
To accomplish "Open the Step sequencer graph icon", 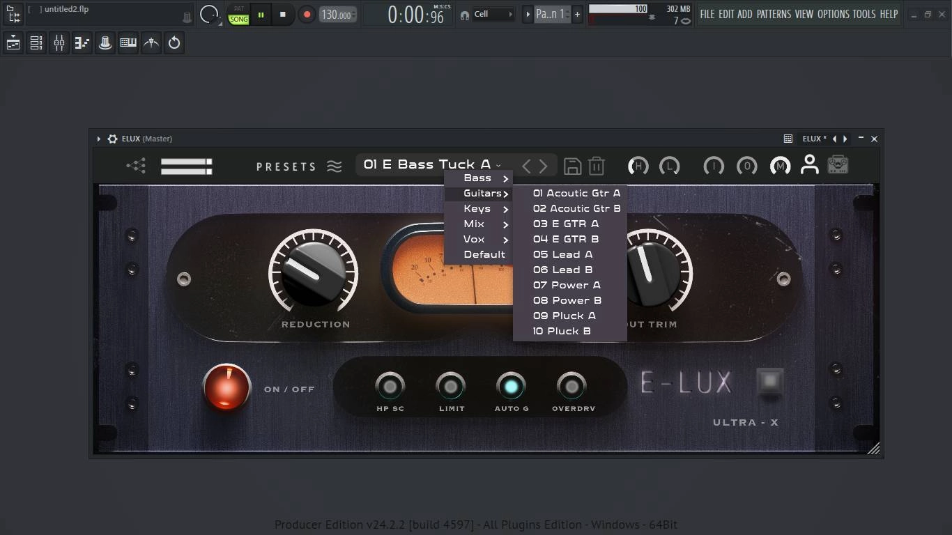I will (x=82, y=43).
